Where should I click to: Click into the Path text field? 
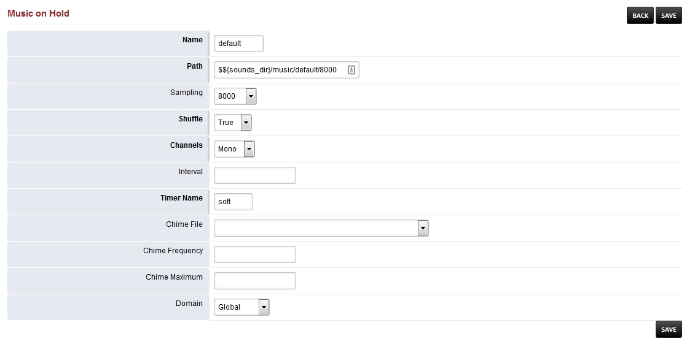tap(280, 70)
